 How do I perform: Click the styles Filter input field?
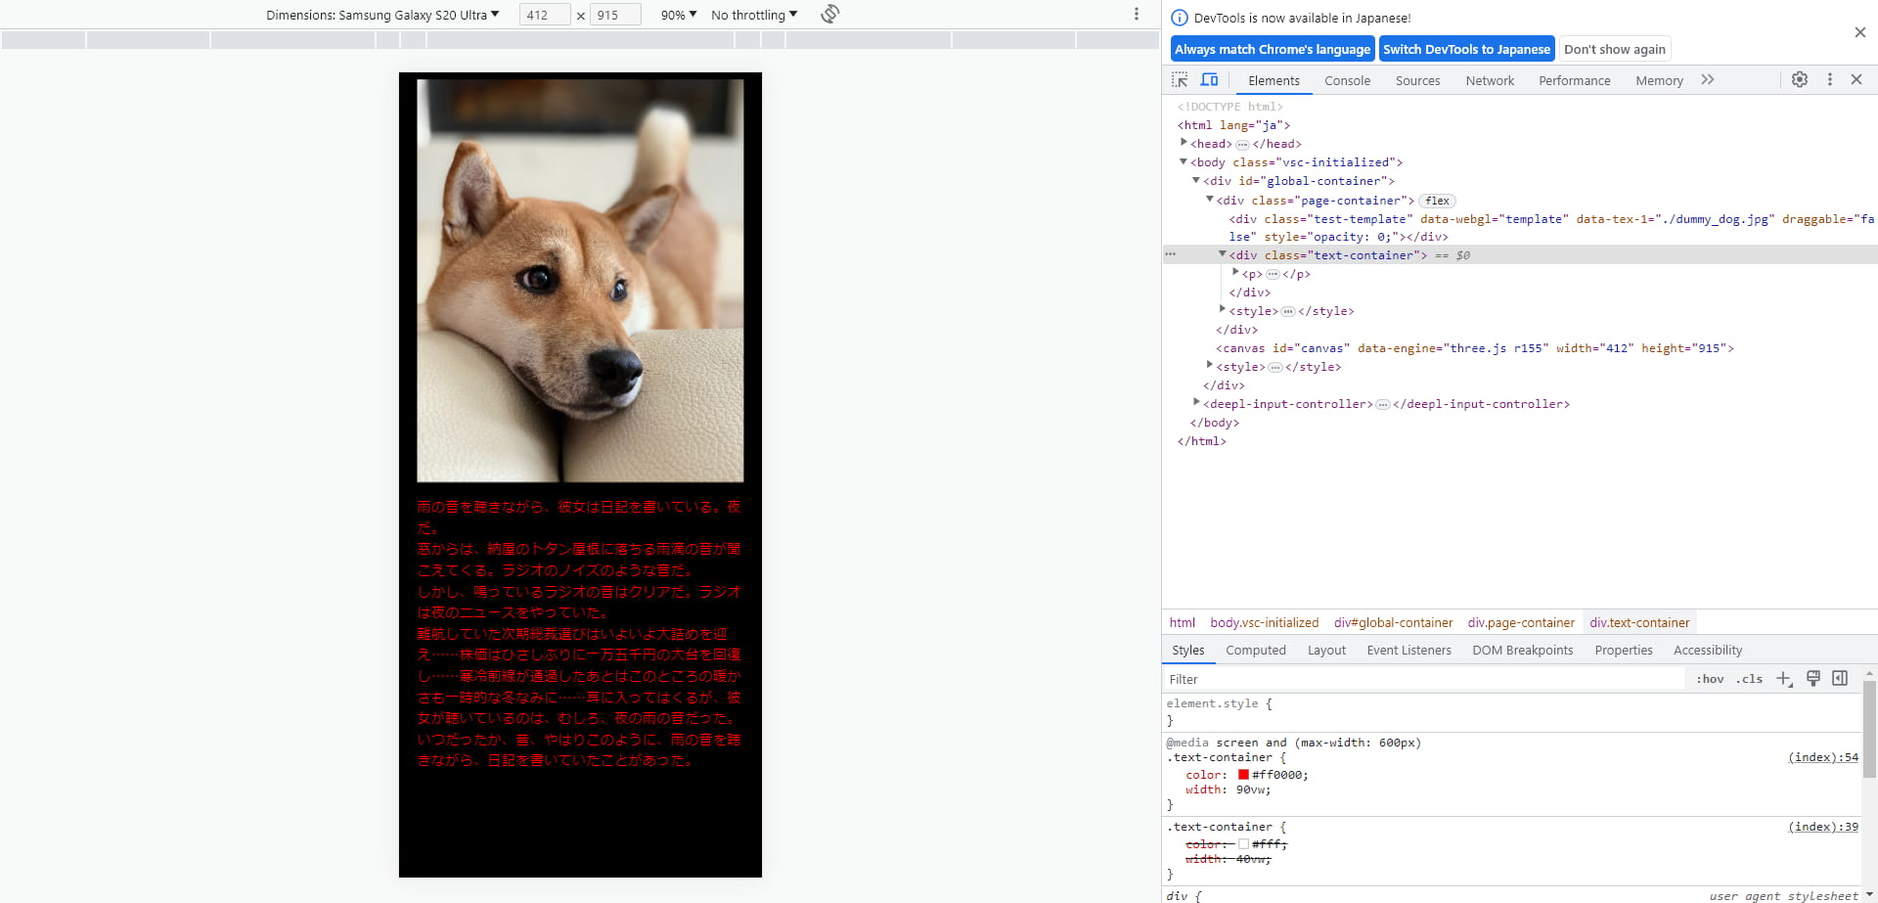pyautogui.click(x=1369, y=678)
